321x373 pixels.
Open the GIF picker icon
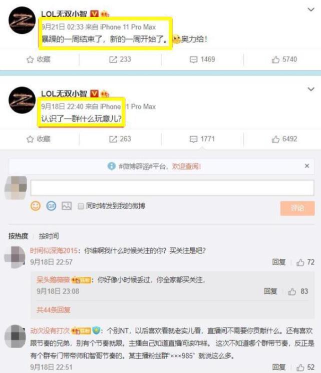51,206
